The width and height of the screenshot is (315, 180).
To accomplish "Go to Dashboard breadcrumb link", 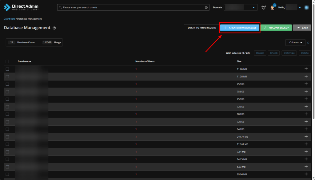I will click(9, 19).
